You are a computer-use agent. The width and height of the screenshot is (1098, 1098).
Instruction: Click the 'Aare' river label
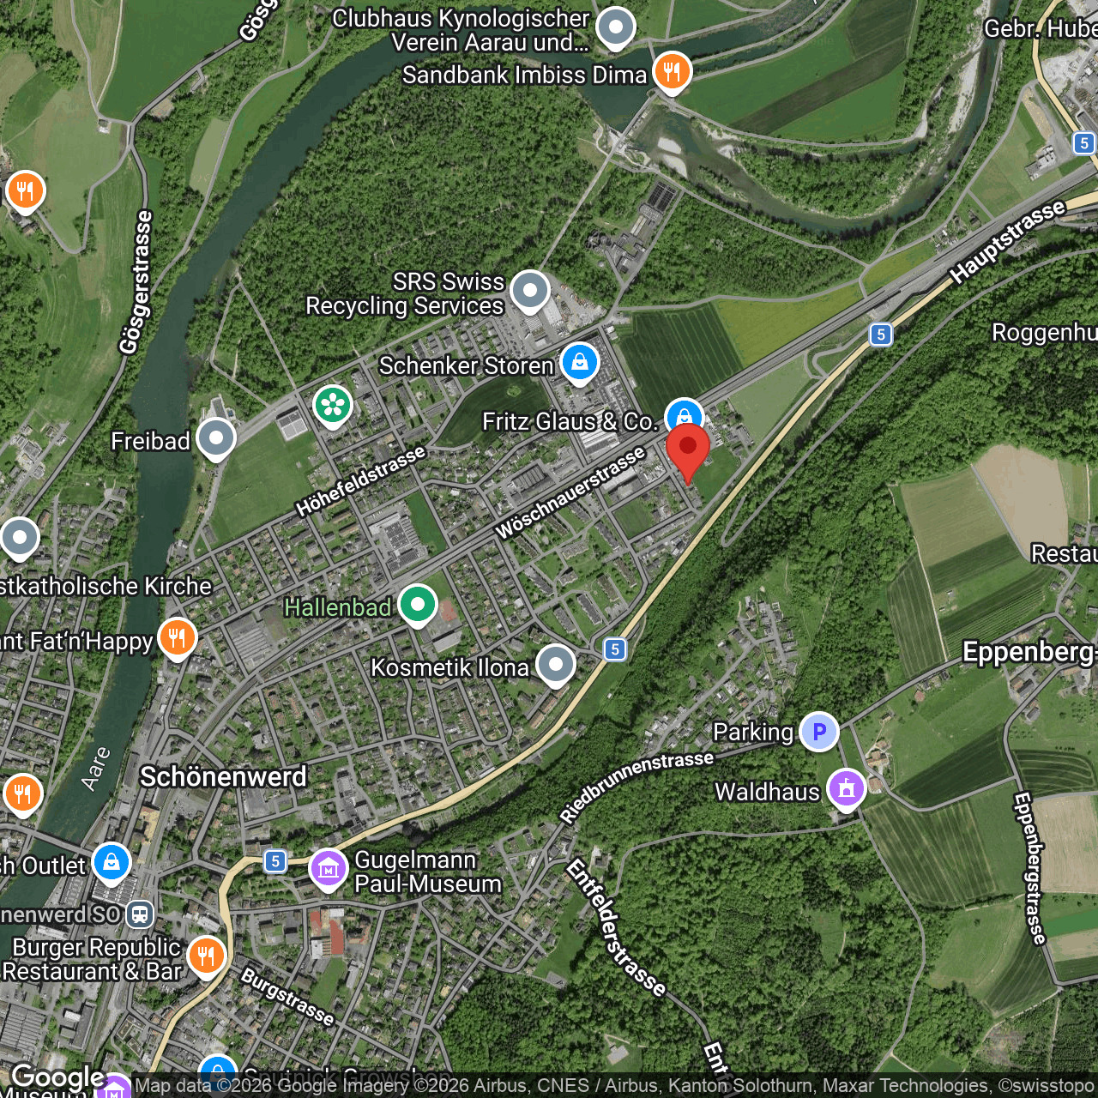[96, 769]
